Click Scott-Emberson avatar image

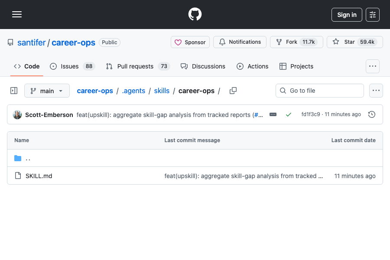pos(17,115)
